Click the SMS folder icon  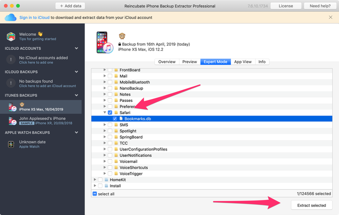pyautogui.click(x=116, y=125)
